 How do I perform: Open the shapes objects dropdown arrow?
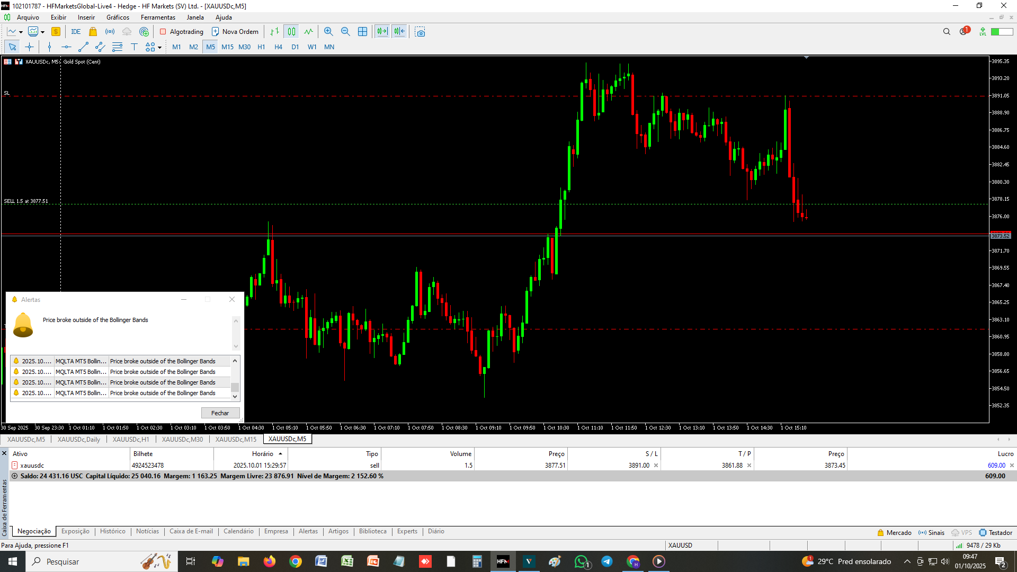159,48
